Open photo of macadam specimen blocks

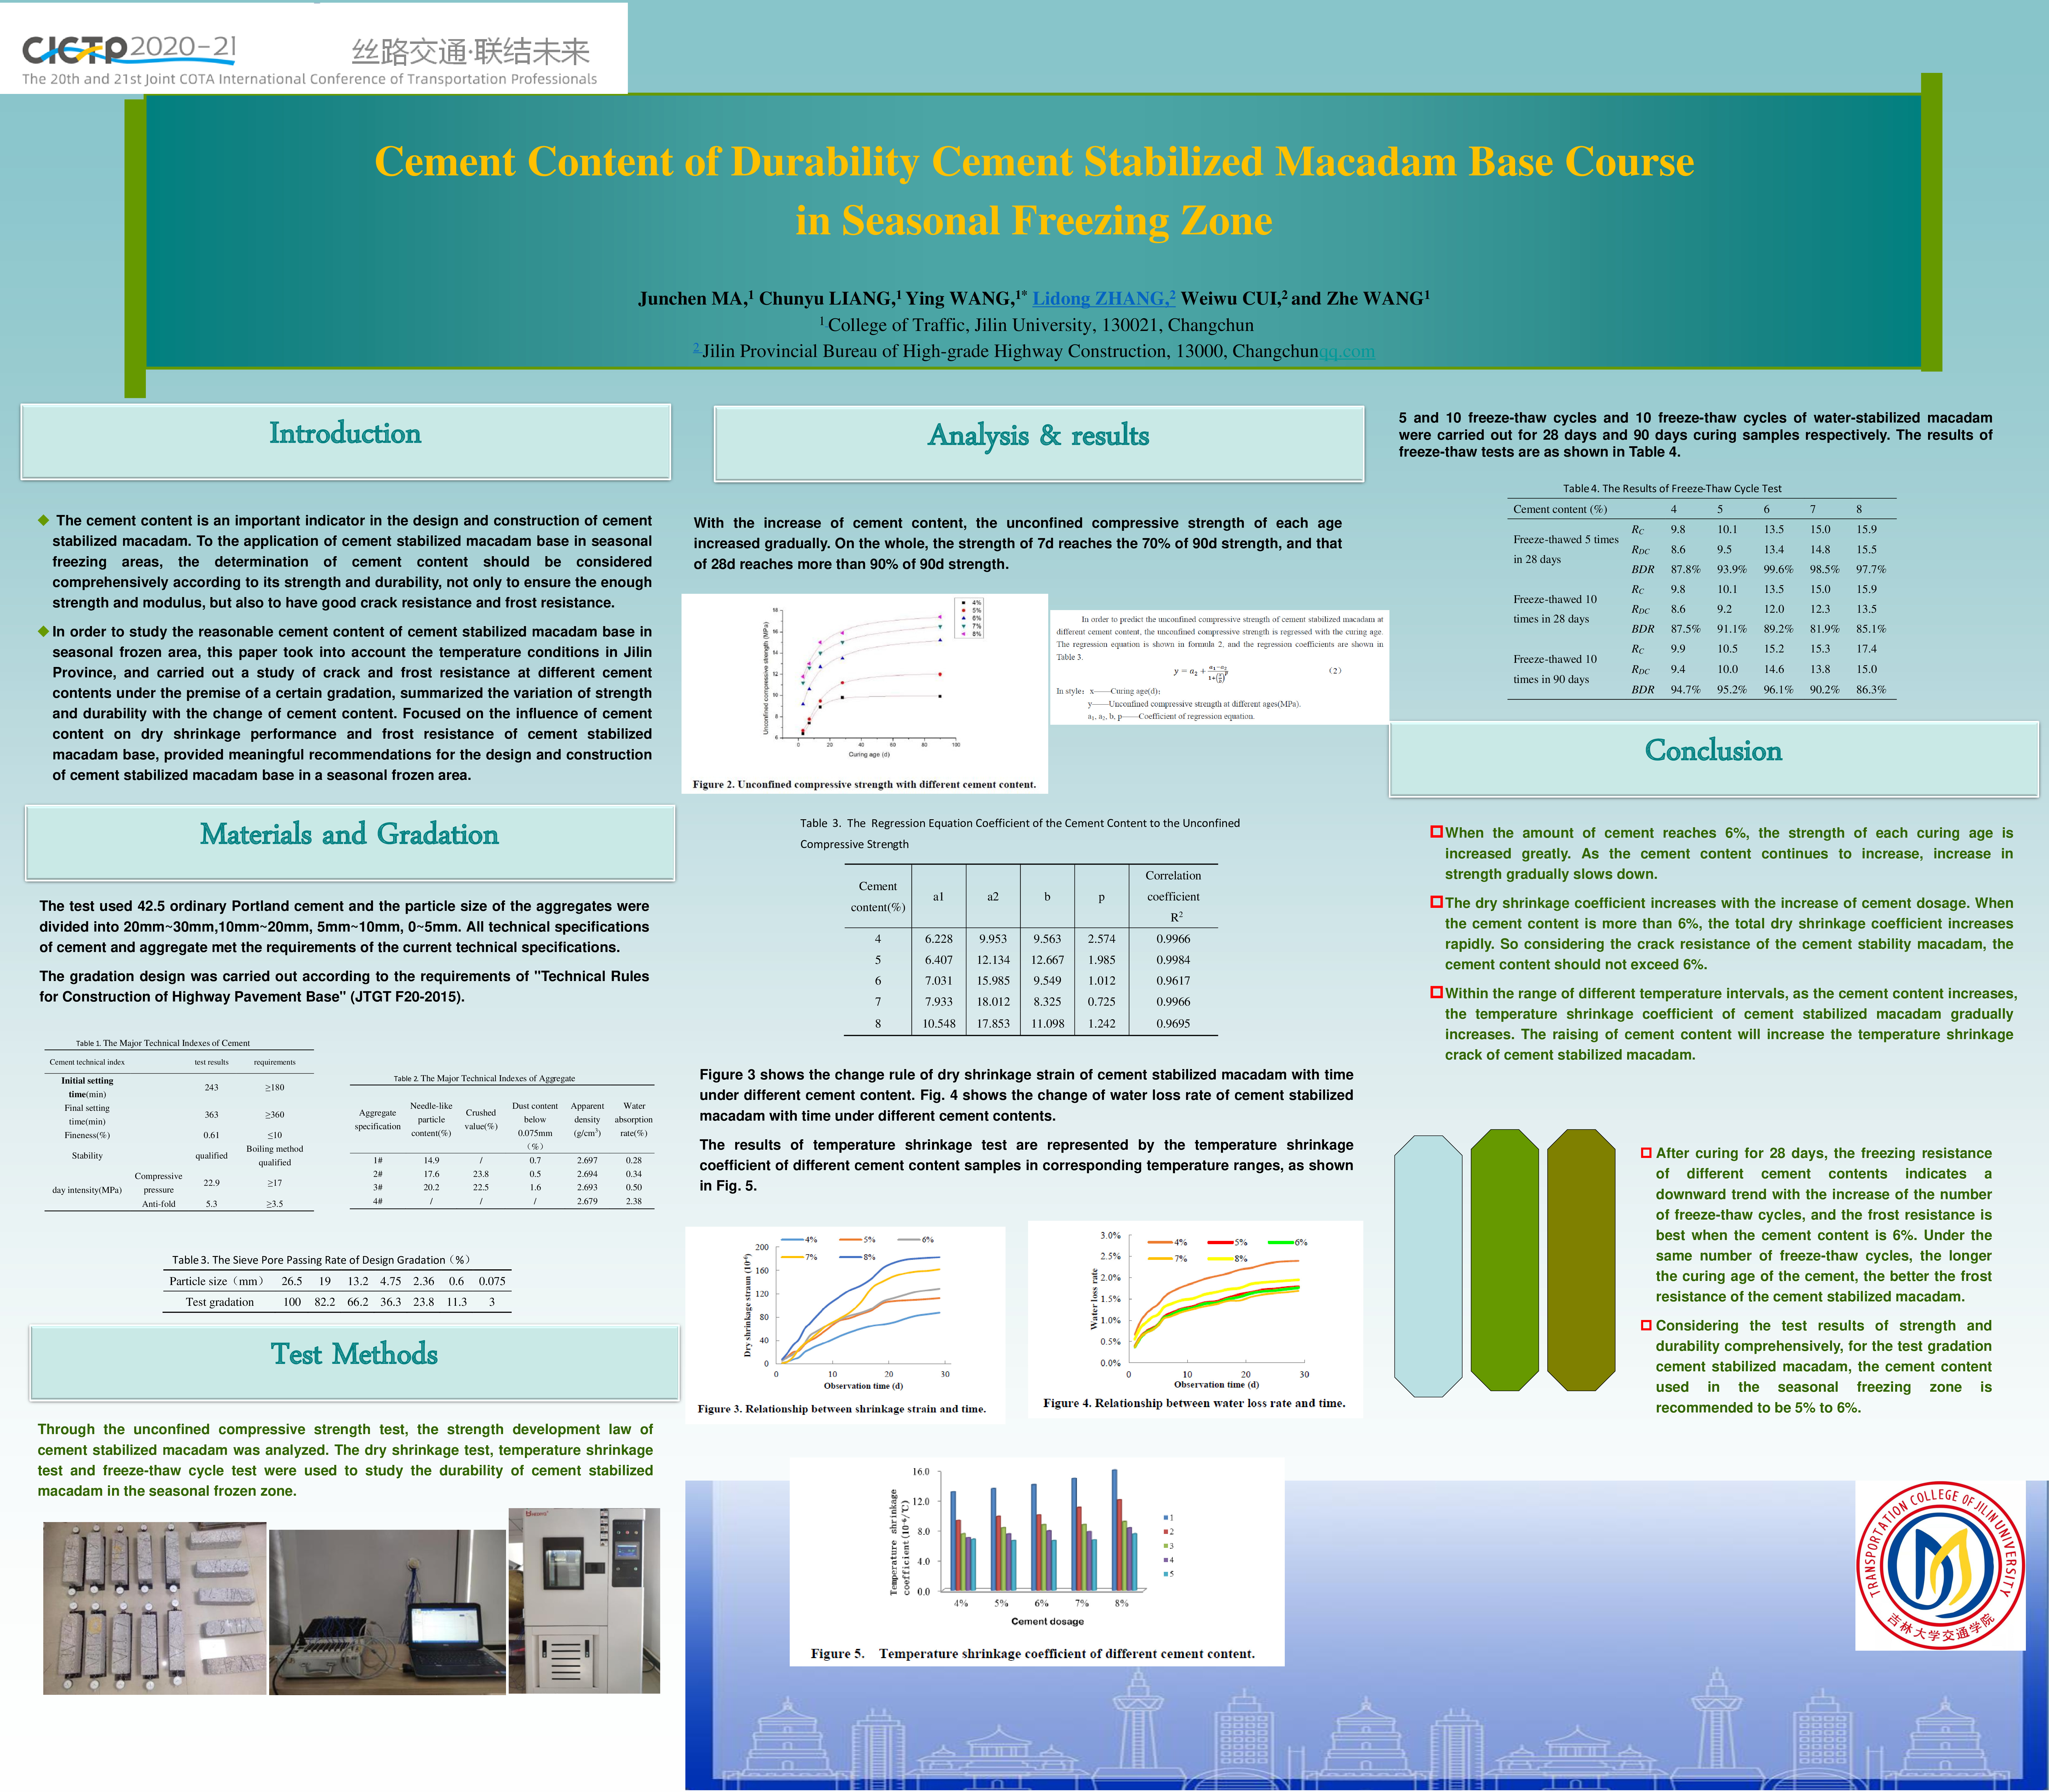(x=154, y=1608)
